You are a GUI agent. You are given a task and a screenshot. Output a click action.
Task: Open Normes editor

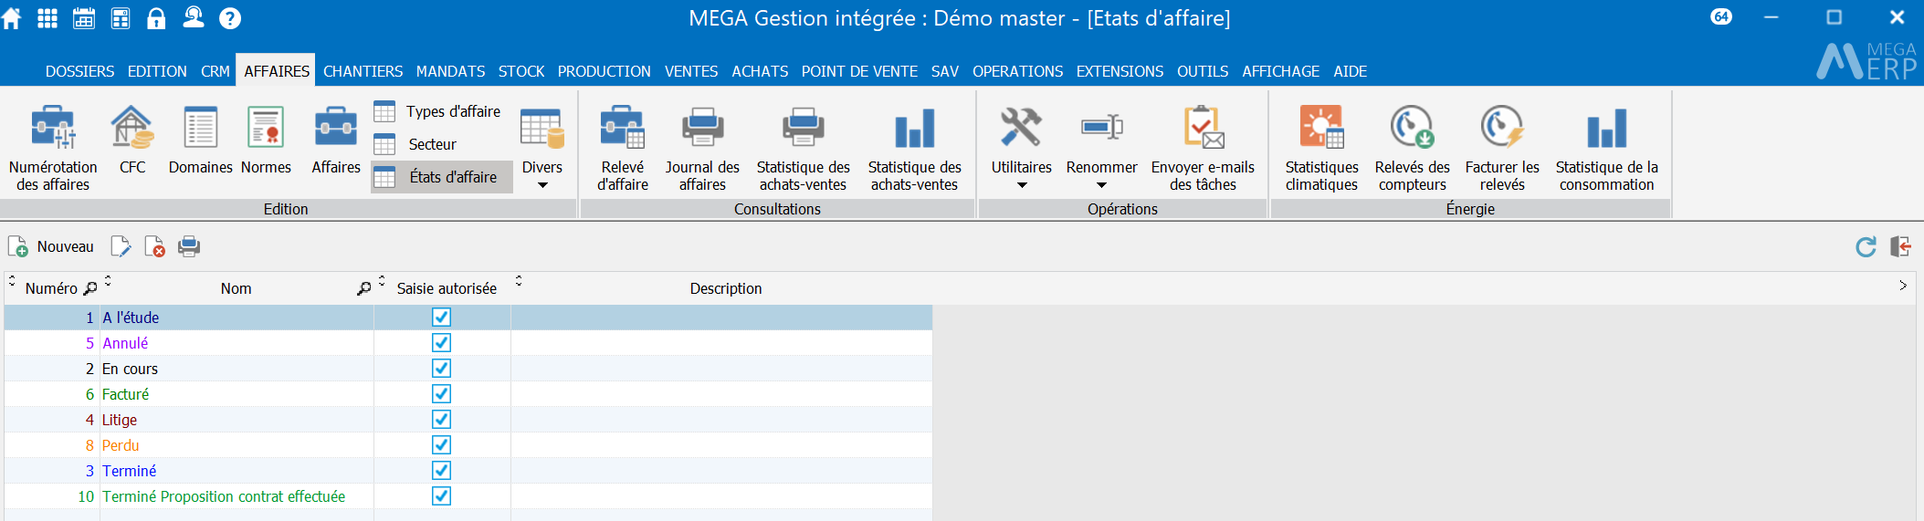point(266,140)
